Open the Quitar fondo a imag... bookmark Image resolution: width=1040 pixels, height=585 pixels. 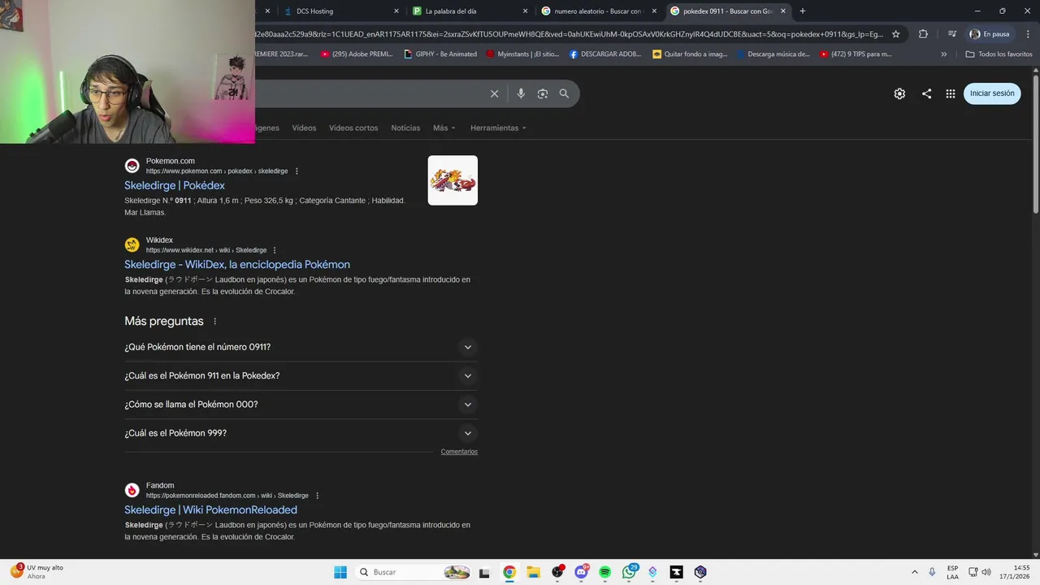click(690, 54)
